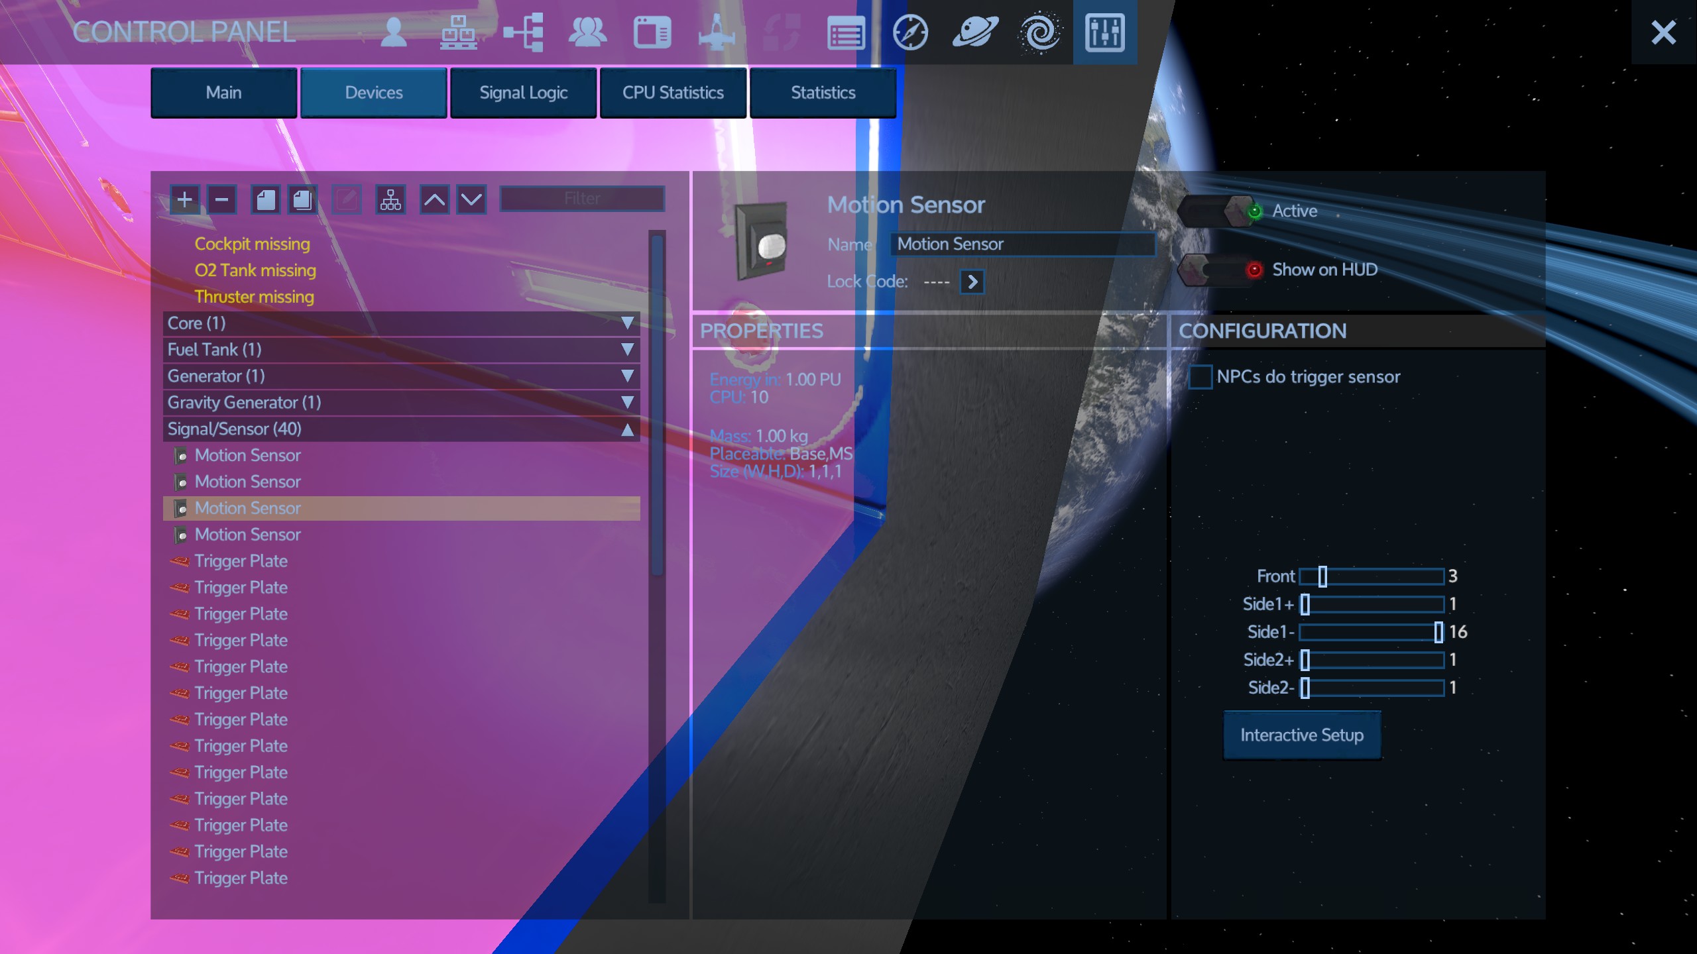Click the device list scrollbar
The height and width of the screenshot is (954, 1697).
point(657,404)
